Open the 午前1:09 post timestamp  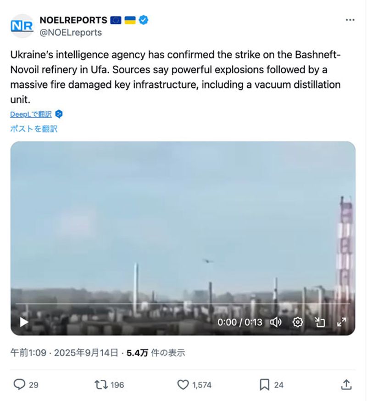tap(28, 353)
